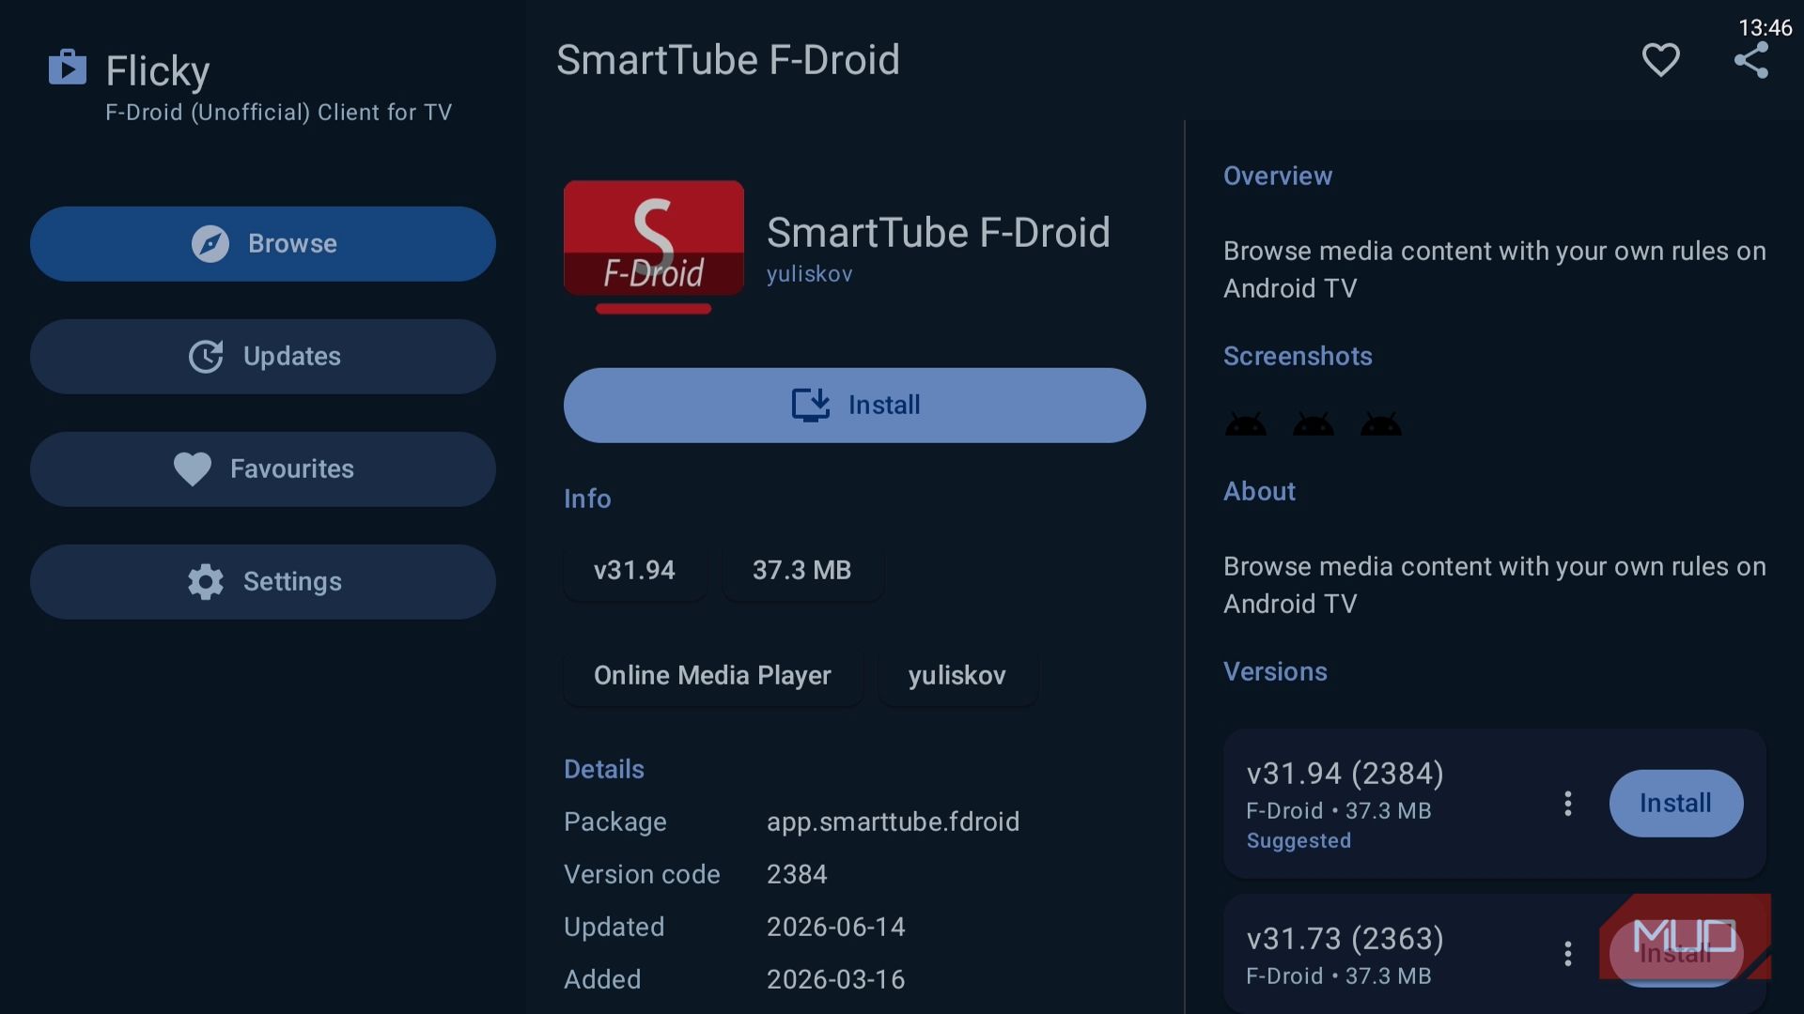
Task: Tap the heart favourite icon at top right
Action: 1660,60
